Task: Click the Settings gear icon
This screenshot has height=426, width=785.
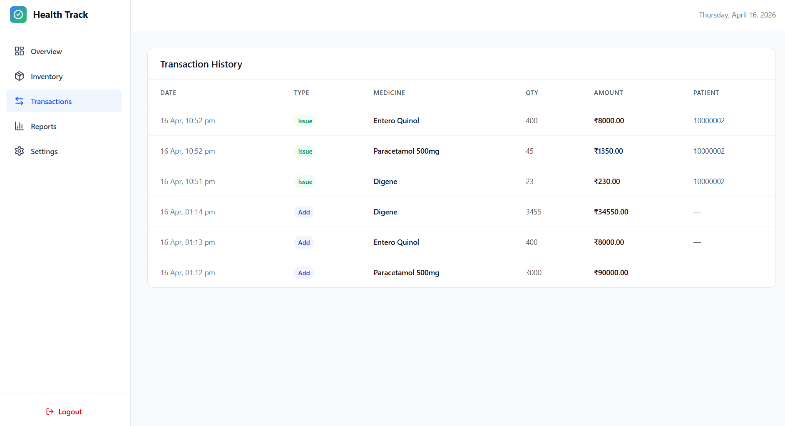Action: [x=19, y=151]
